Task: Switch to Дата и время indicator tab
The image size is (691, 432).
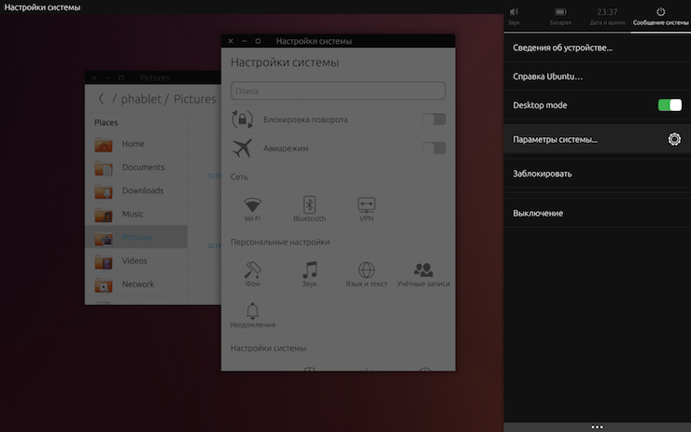Action: pyautogui.click(x=607, y=16)
